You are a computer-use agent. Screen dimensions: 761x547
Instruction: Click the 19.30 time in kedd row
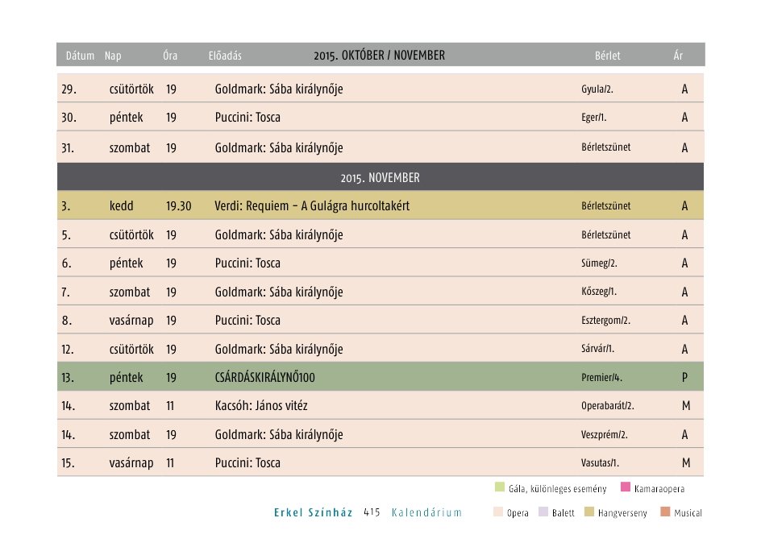(x=179, y=206)
